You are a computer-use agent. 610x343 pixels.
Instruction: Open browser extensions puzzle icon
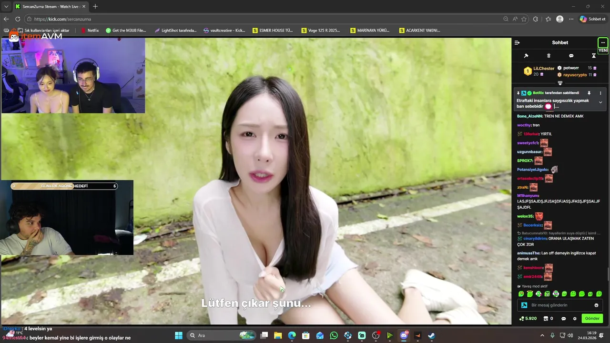pyautogui.click(x=536, y=19)
